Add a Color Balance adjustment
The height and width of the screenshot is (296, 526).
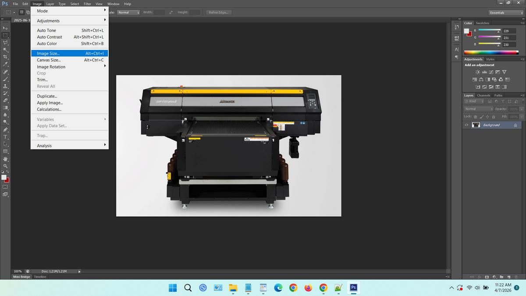481,79
